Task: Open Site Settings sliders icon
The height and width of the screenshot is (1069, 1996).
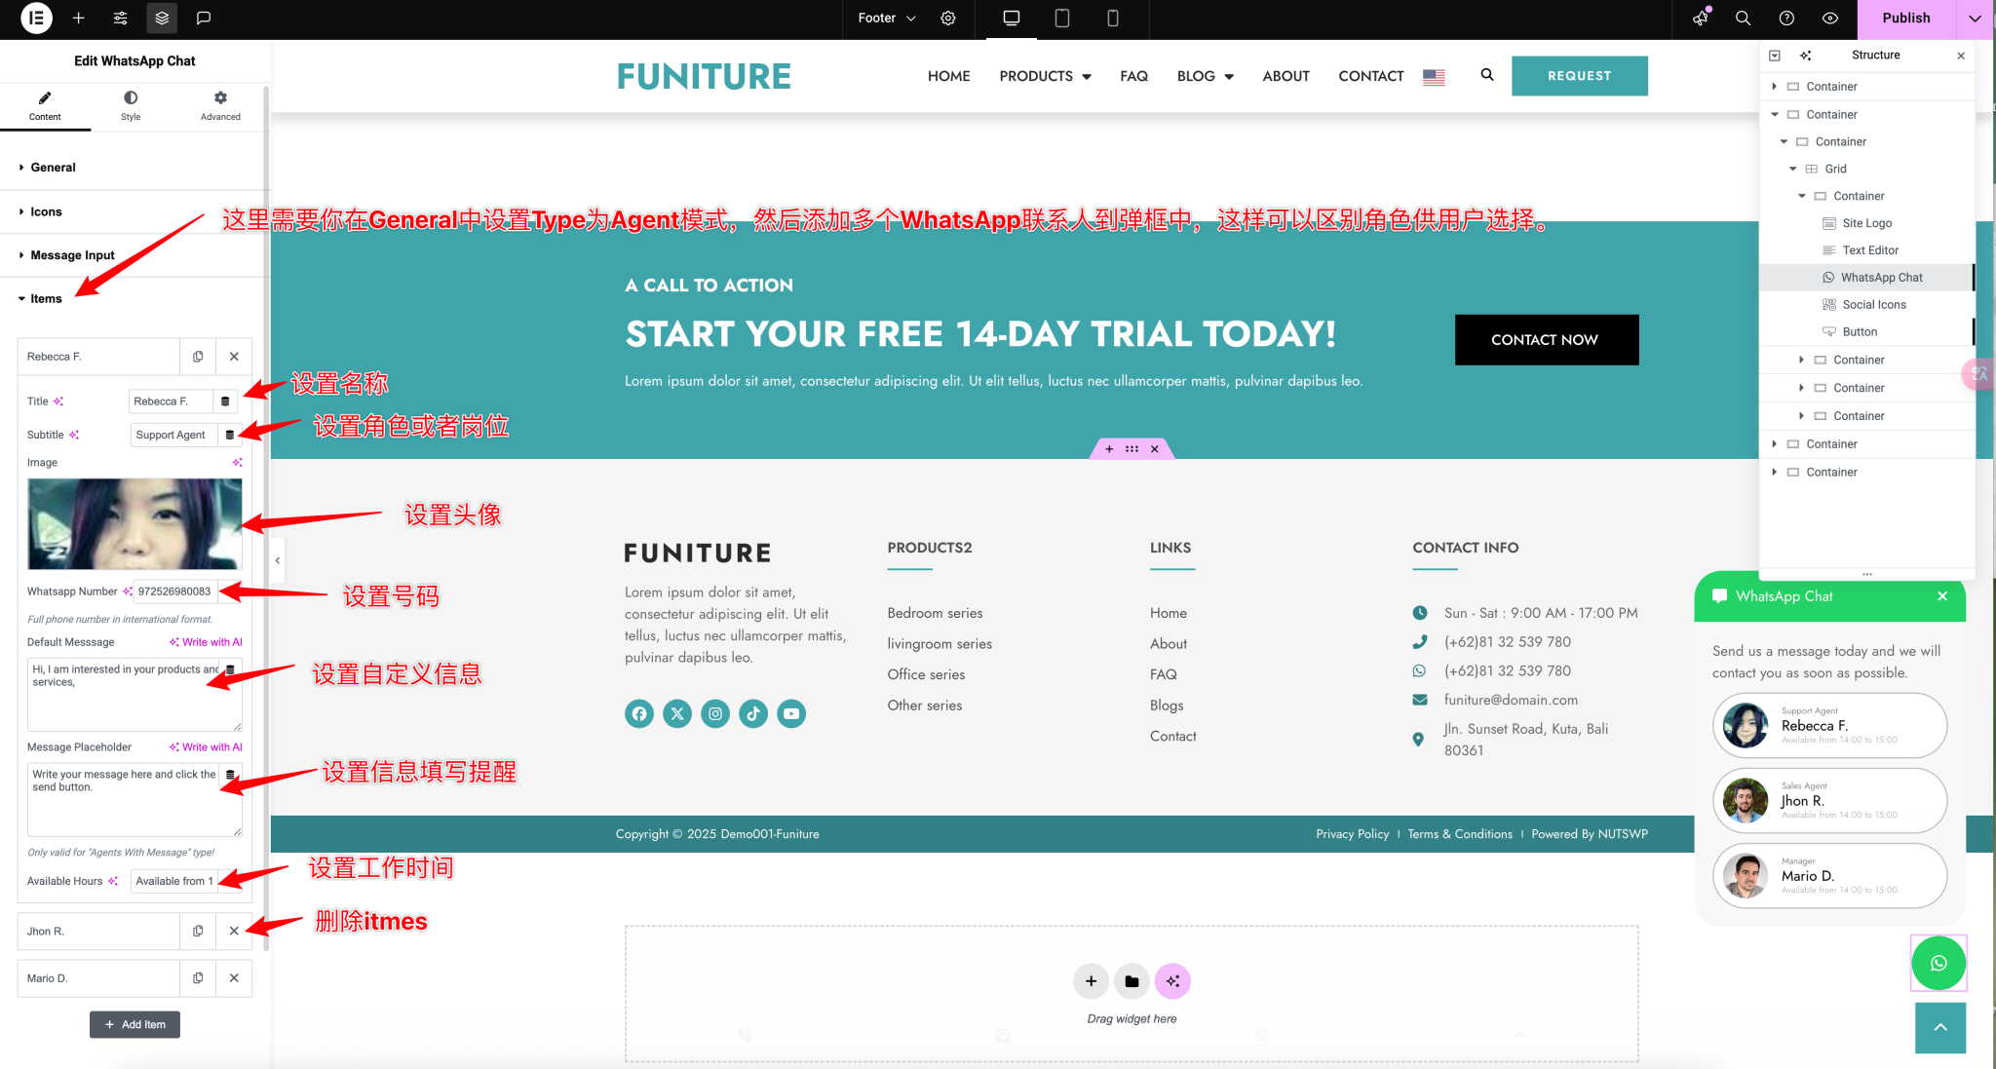Action: click(x=120, y=18)
